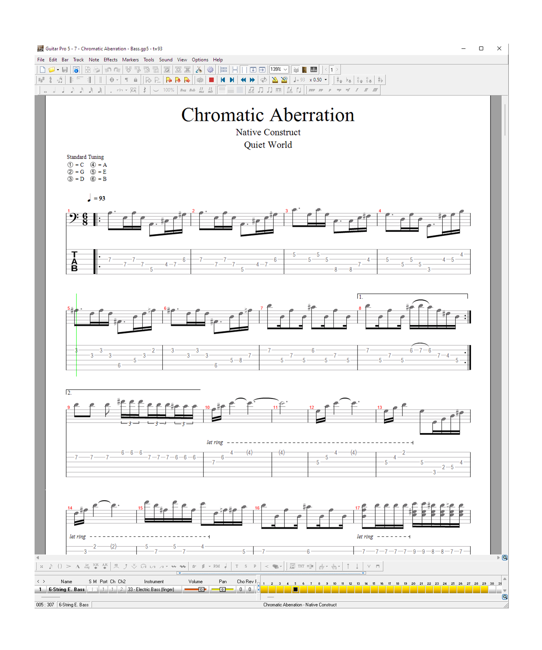Jump to the first bar
Viewport: 542px width, 650px height.
tap(223, 80)
